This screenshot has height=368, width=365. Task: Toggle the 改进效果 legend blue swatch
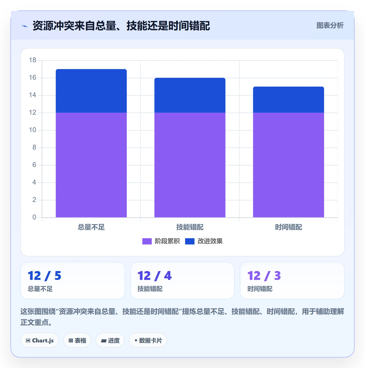[190, 241]
